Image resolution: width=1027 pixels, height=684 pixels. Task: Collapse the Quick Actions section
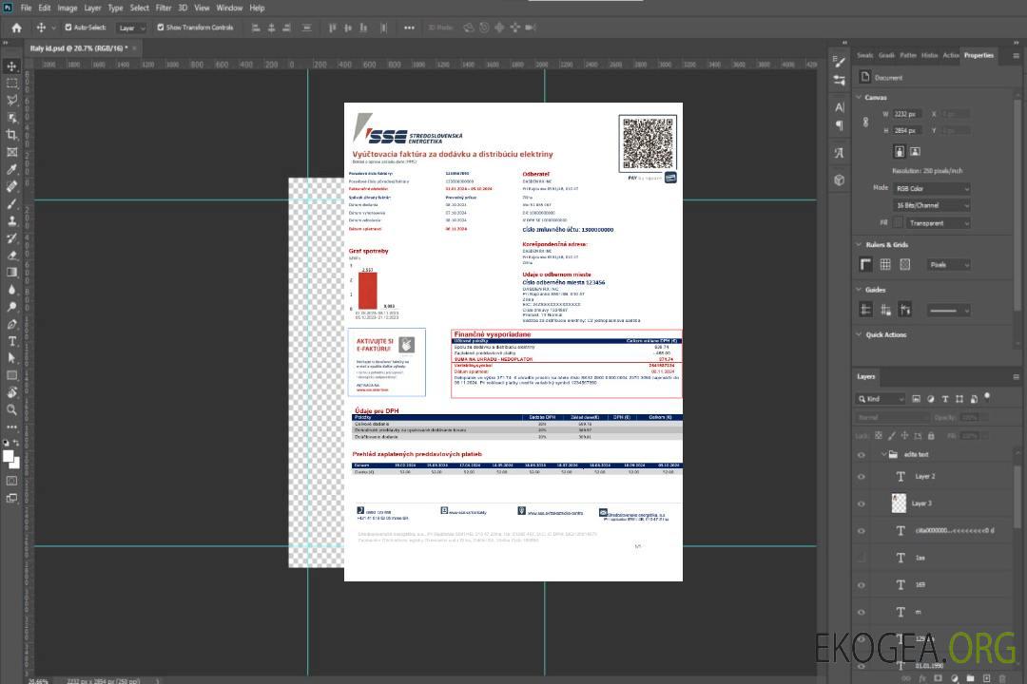click(x=859, y=334)
